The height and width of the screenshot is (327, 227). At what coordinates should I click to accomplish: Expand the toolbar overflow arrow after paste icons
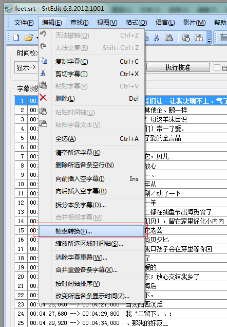pos(209,39)
